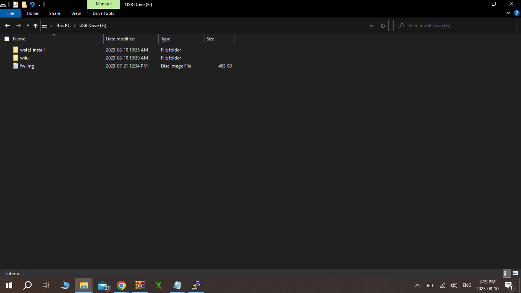The image size is (521, 293).
Task: Expand chevron after drive icon in address bar
Action: [x=51, y=26]
